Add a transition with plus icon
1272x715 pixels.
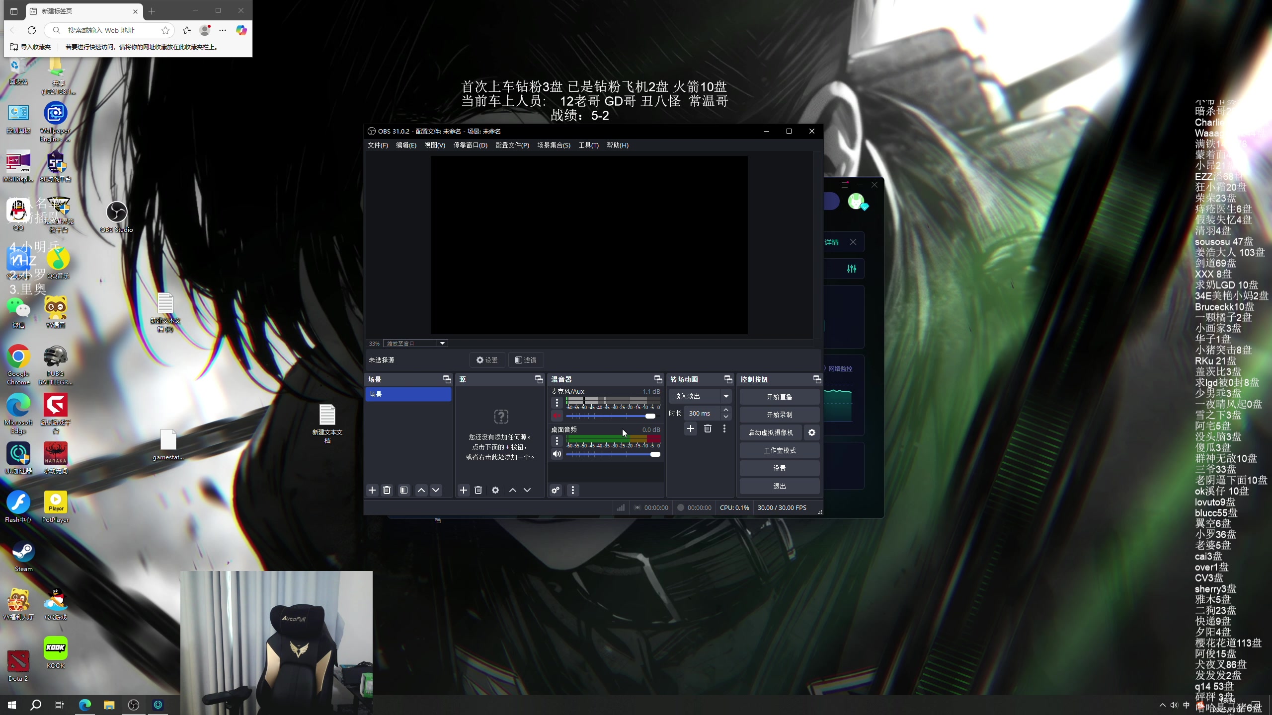(x=691, y=429)
